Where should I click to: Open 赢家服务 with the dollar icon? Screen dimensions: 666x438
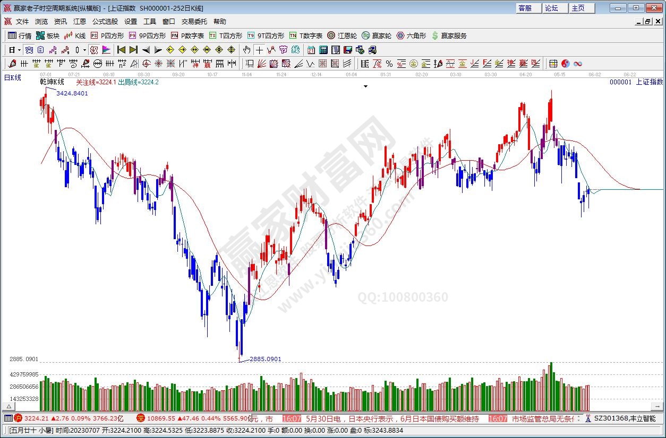[449, 36]
